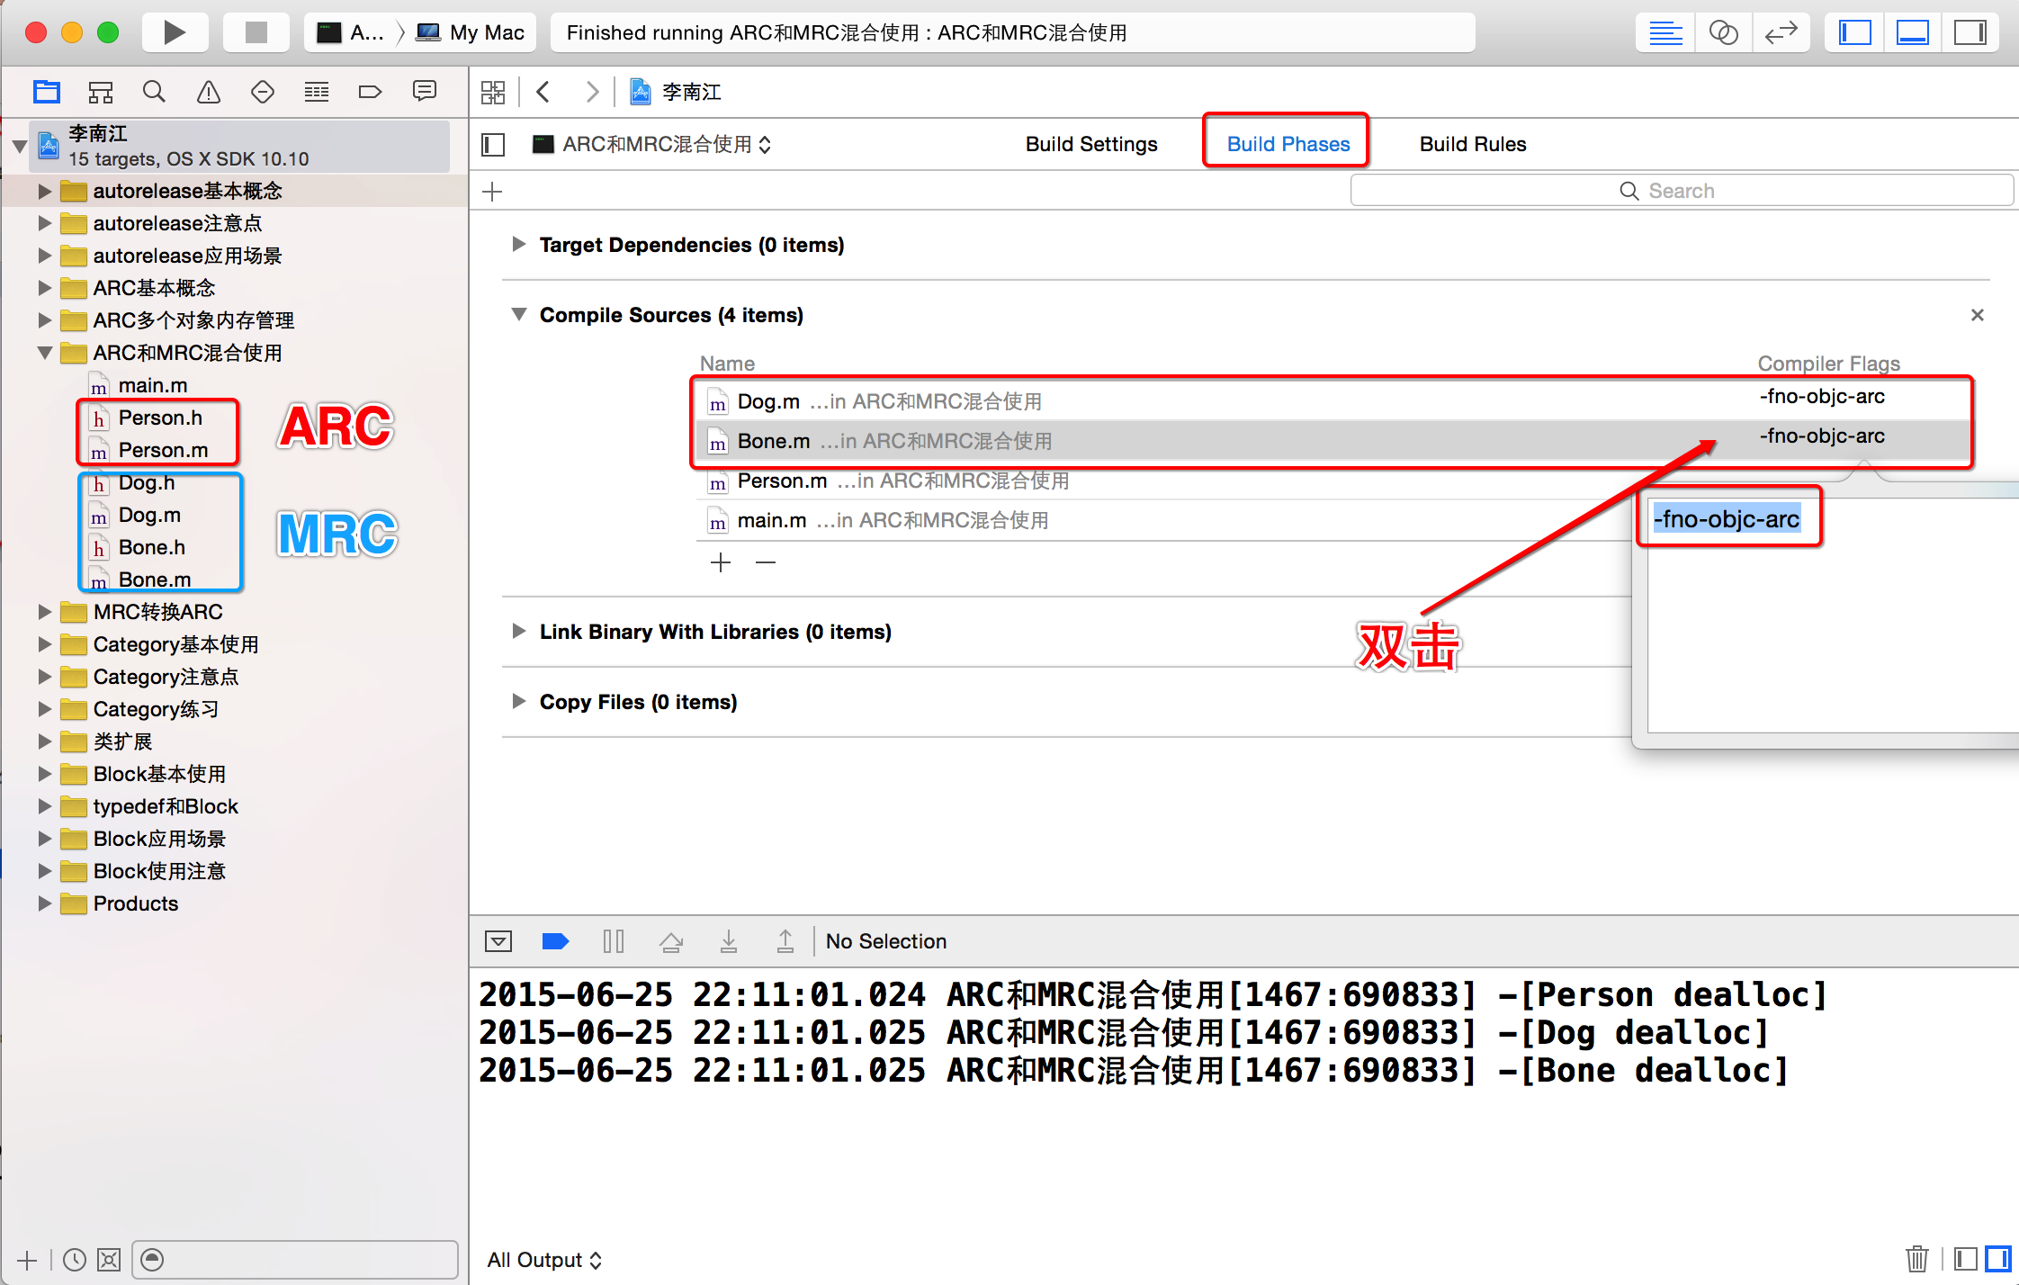
Task: Open the Test navigator
Action: 263,92
